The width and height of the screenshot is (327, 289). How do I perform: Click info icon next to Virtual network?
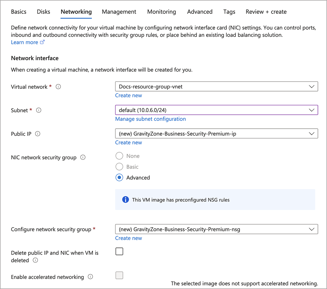click(x=58, y=87)
